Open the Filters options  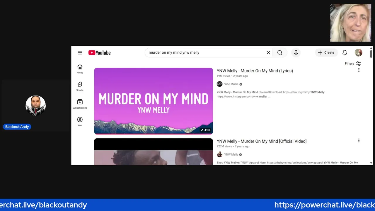[x=353, y=63]
